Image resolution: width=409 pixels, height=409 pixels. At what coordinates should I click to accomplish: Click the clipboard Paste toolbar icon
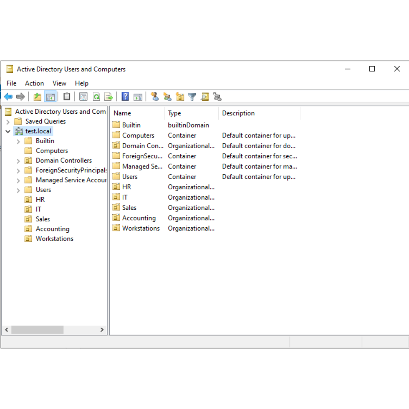tap(67, 97)
